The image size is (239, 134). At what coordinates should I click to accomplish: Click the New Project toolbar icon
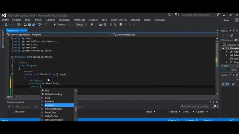coord(18,25)
